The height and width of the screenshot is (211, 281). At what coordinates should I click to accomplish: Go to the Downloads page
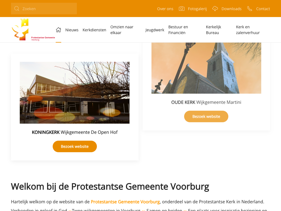(231, 9)
